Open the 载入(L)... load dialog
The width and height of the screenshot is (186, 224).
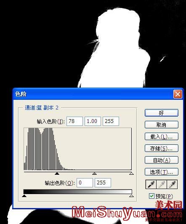coord(162,136)
